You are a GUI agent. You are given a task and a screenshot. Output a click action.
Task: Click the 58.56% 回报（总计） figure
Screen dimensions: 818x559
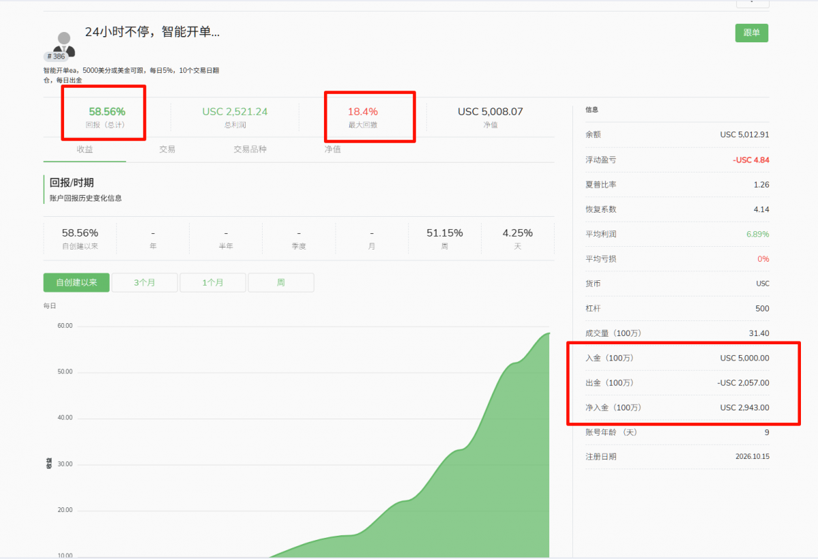(x=107, y=112)
